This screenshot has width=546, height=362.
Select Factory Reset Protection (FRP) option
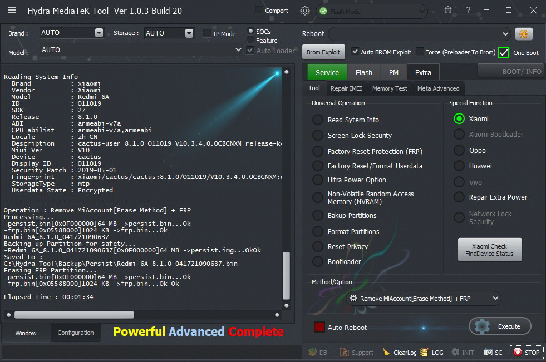coord(318,151)
